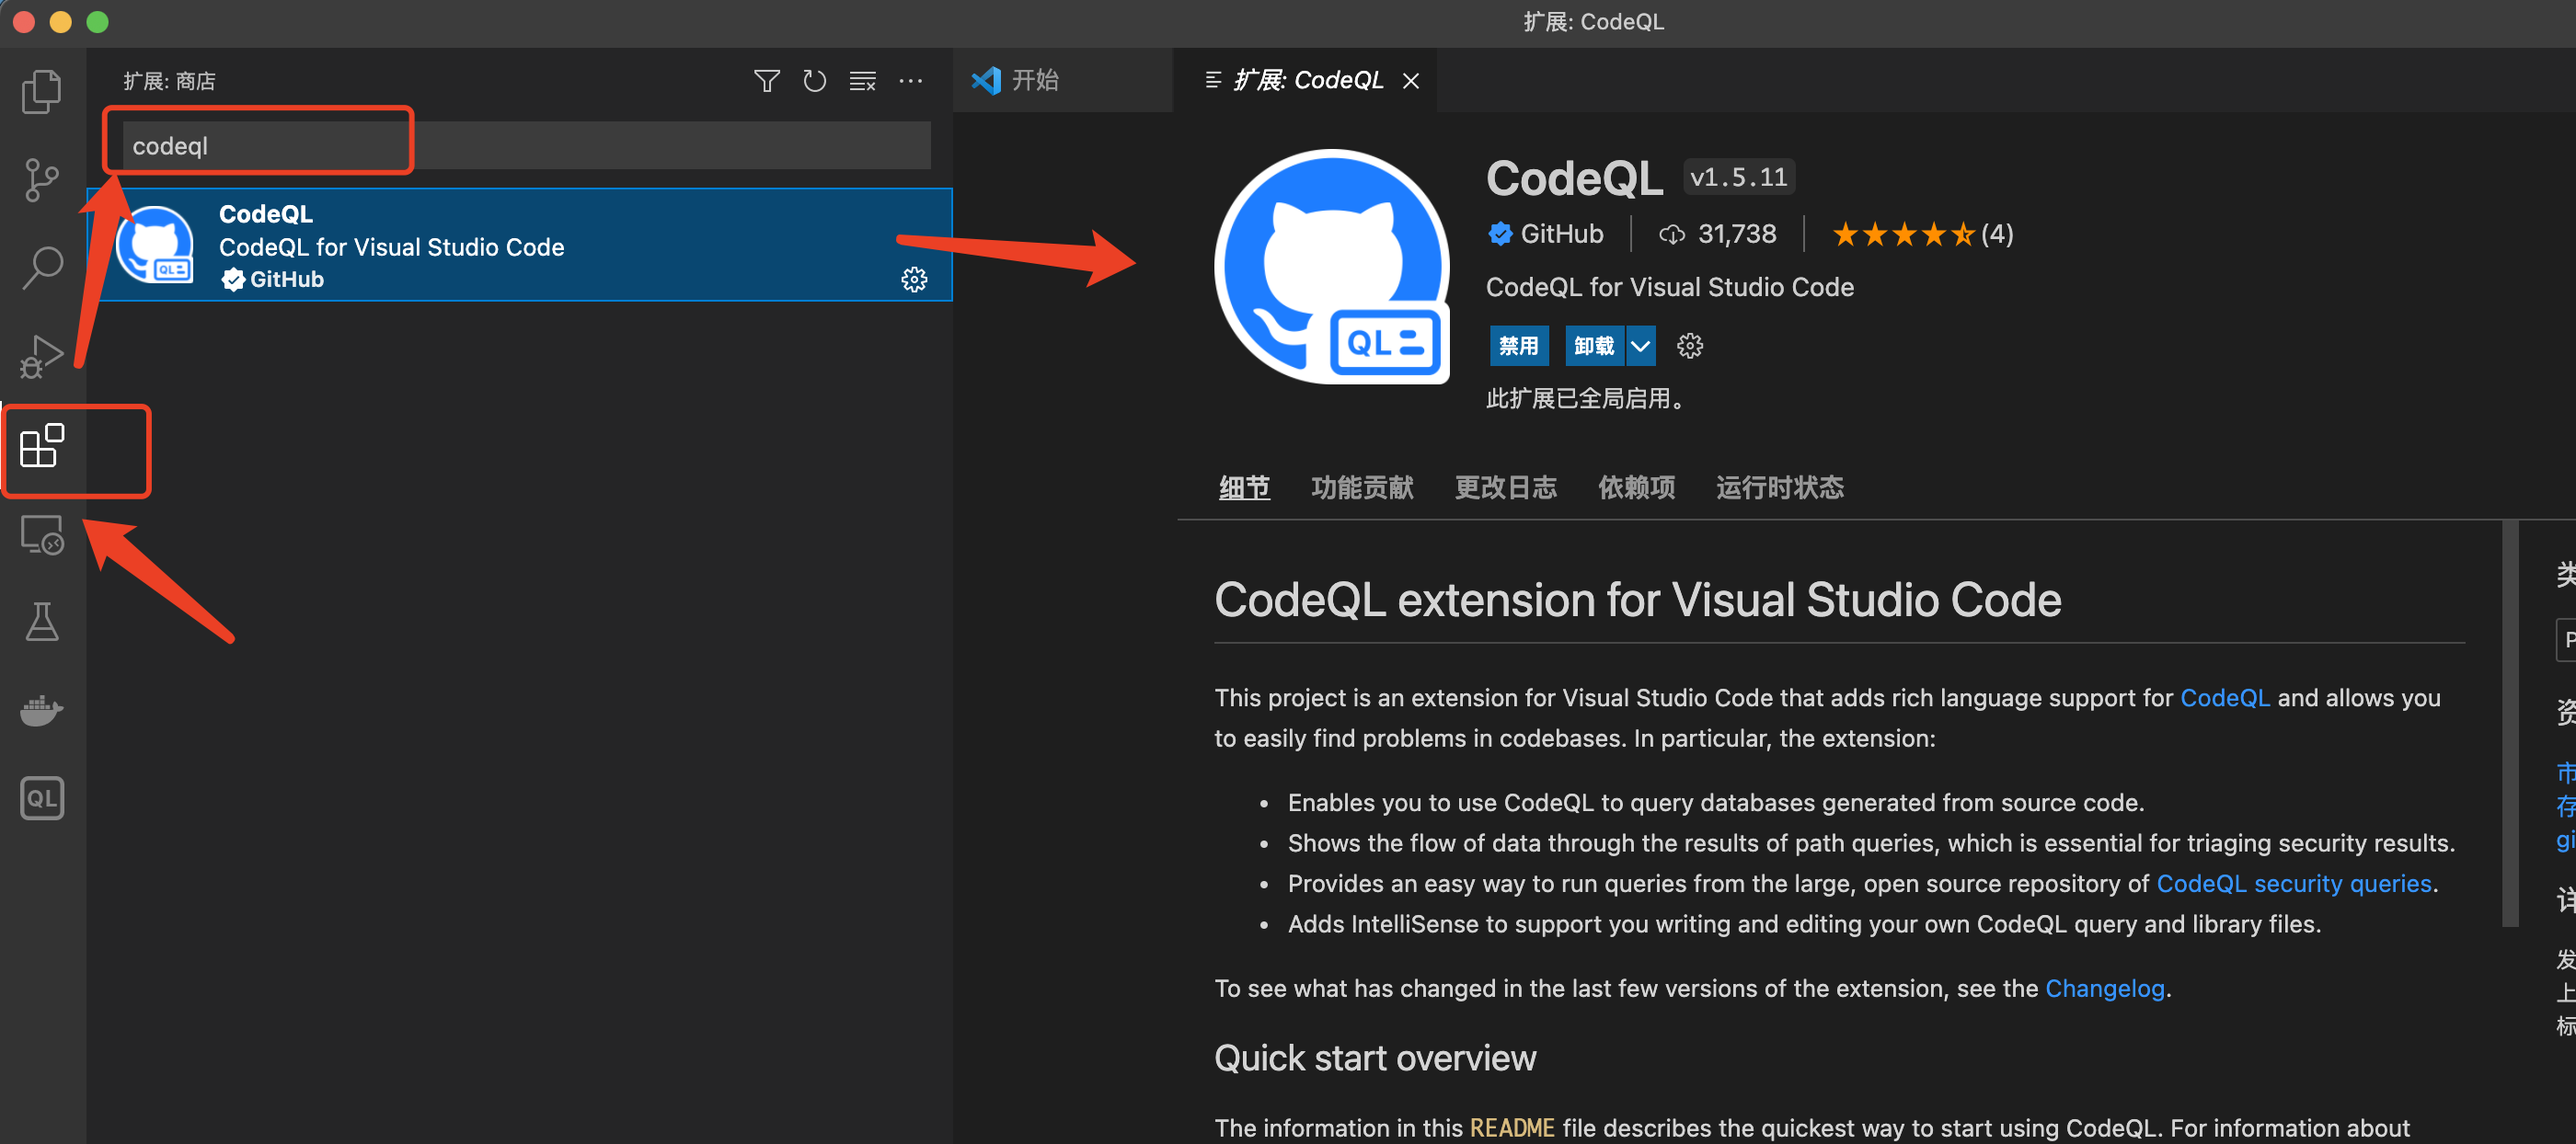2576x1144 pixels.
Task: Switch to the 依赖项 dependencies tab
Action: tap(1636, 488)
